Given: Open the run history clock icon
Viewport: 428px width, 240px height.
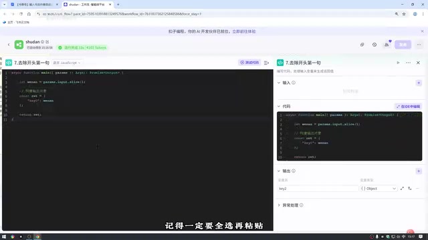Looking at the screenshot, I should click(374, 45).
